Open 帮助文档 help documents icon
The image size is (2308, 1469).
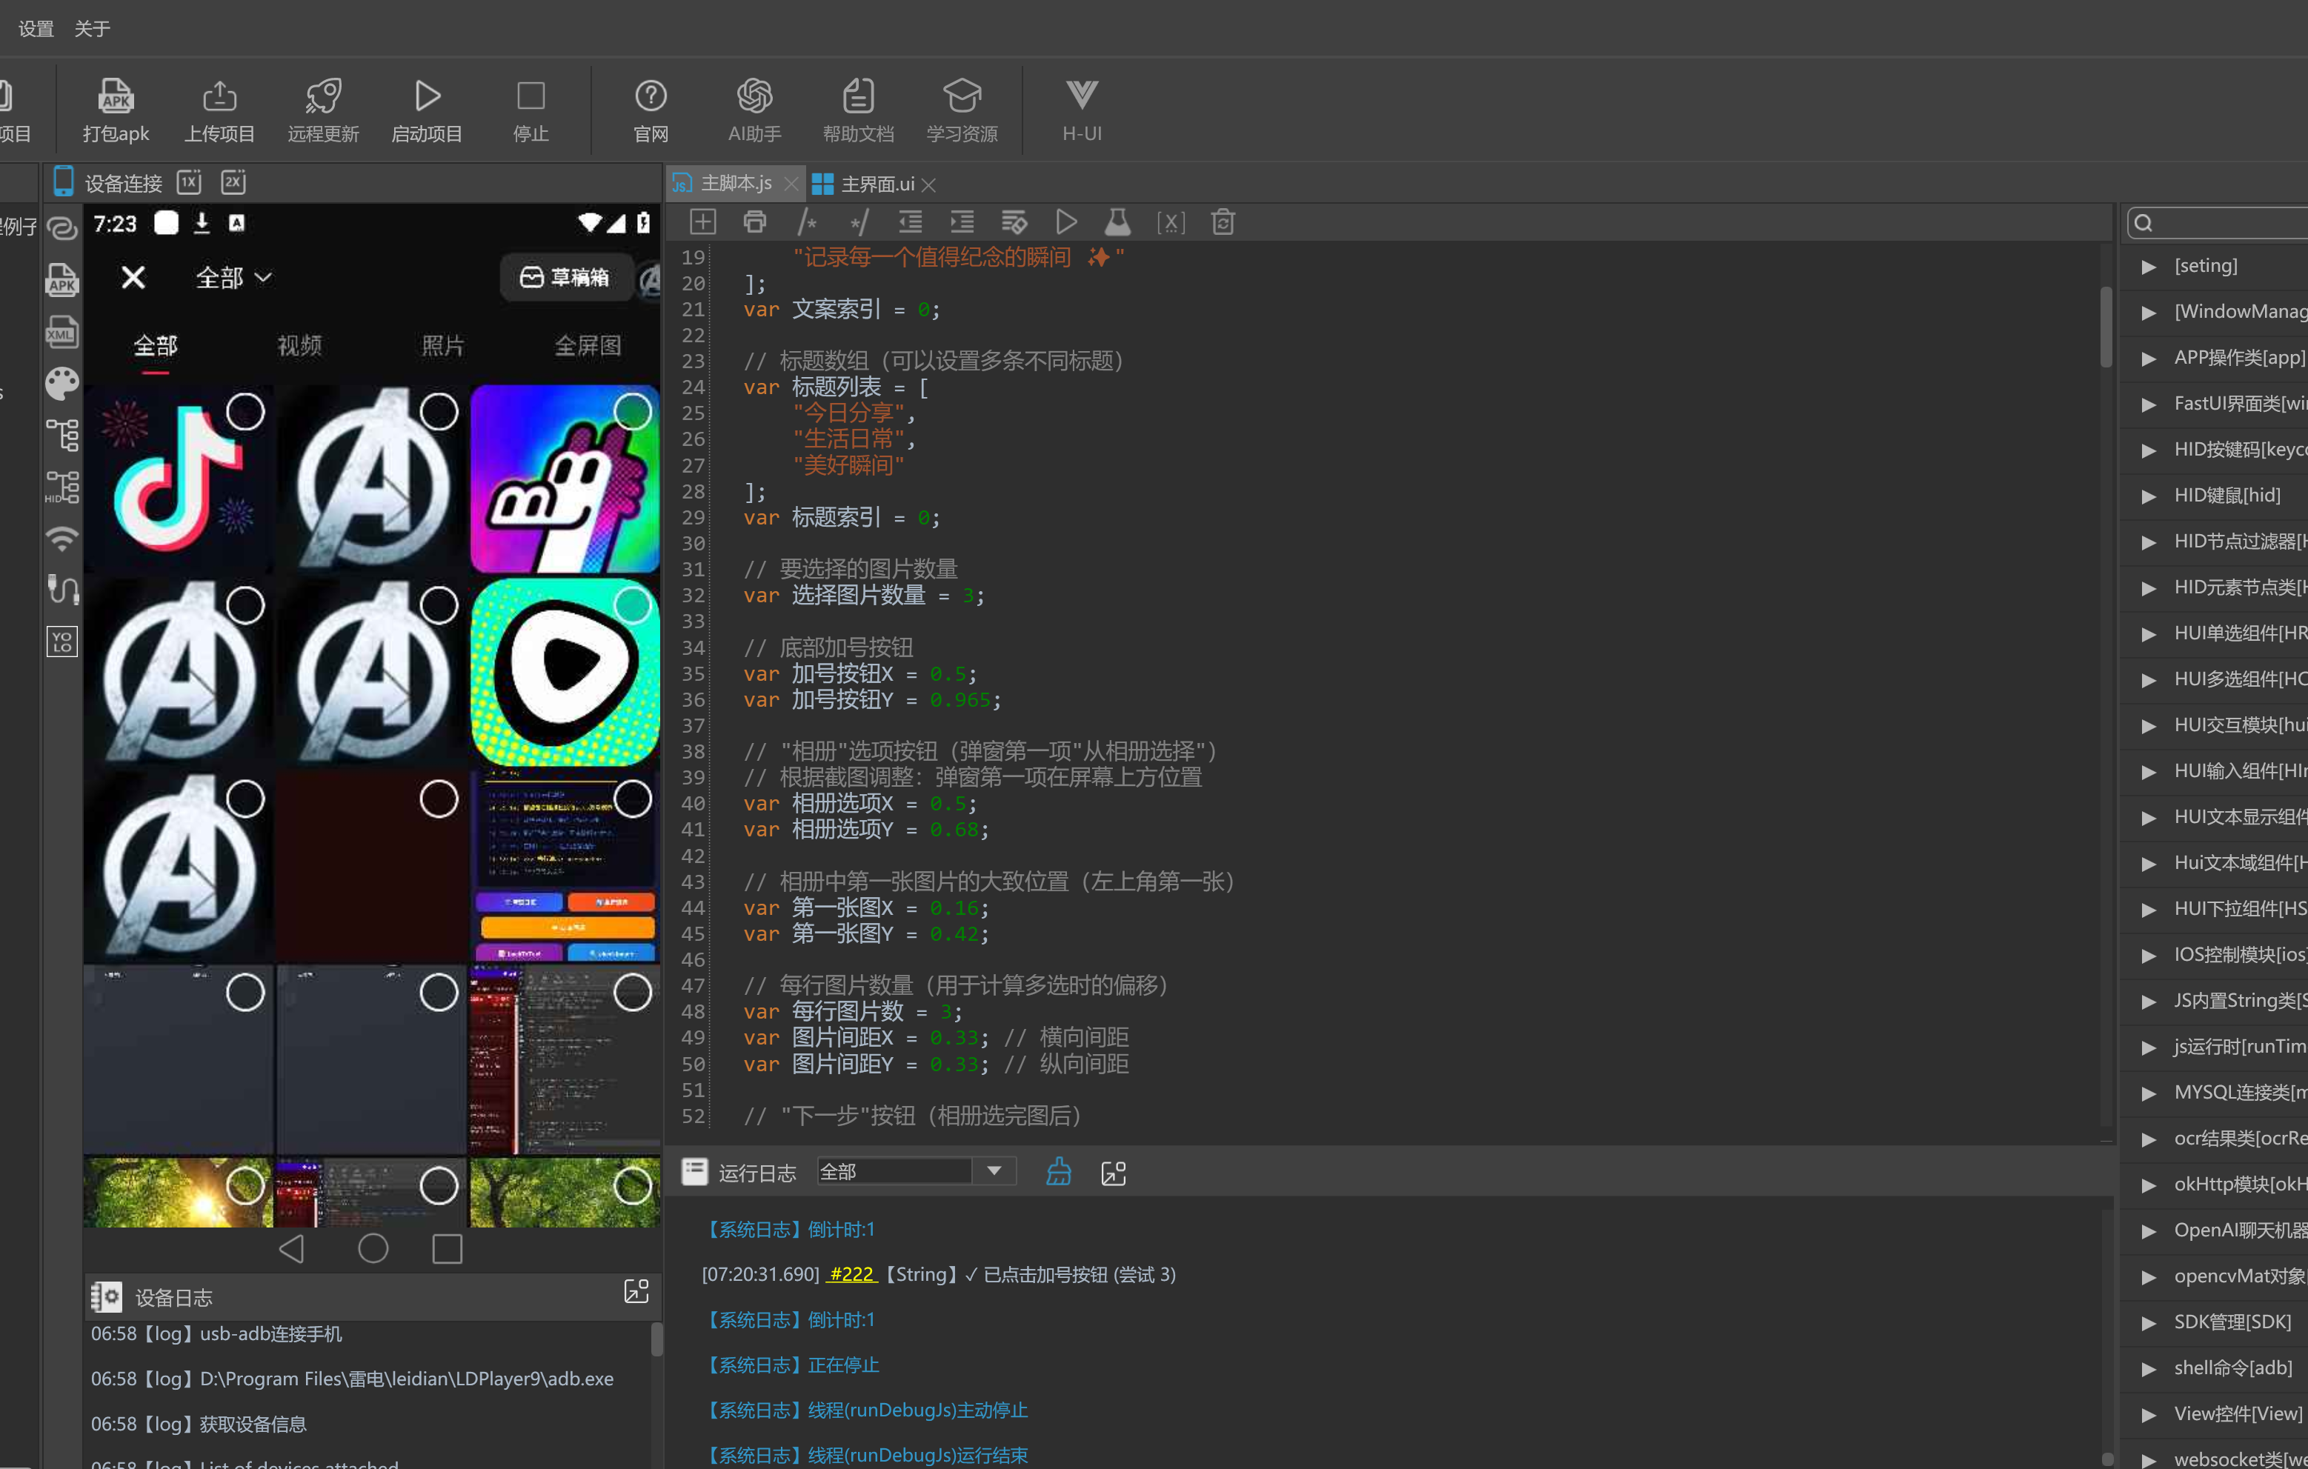(x=858, y=96)
